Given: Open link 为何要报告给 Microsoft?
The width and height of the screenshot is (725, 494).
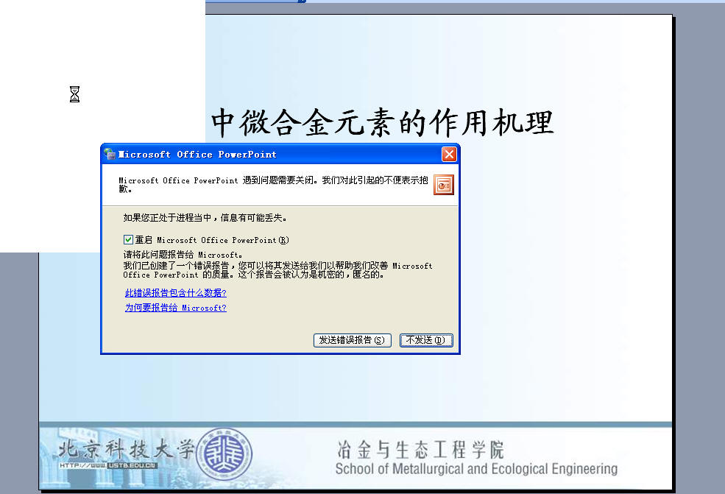Looking at the screenshot, I should tap(176, 308).
